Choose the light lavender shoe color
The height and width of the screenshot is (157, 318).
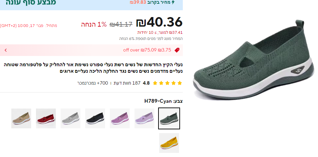tap(144, 118)
